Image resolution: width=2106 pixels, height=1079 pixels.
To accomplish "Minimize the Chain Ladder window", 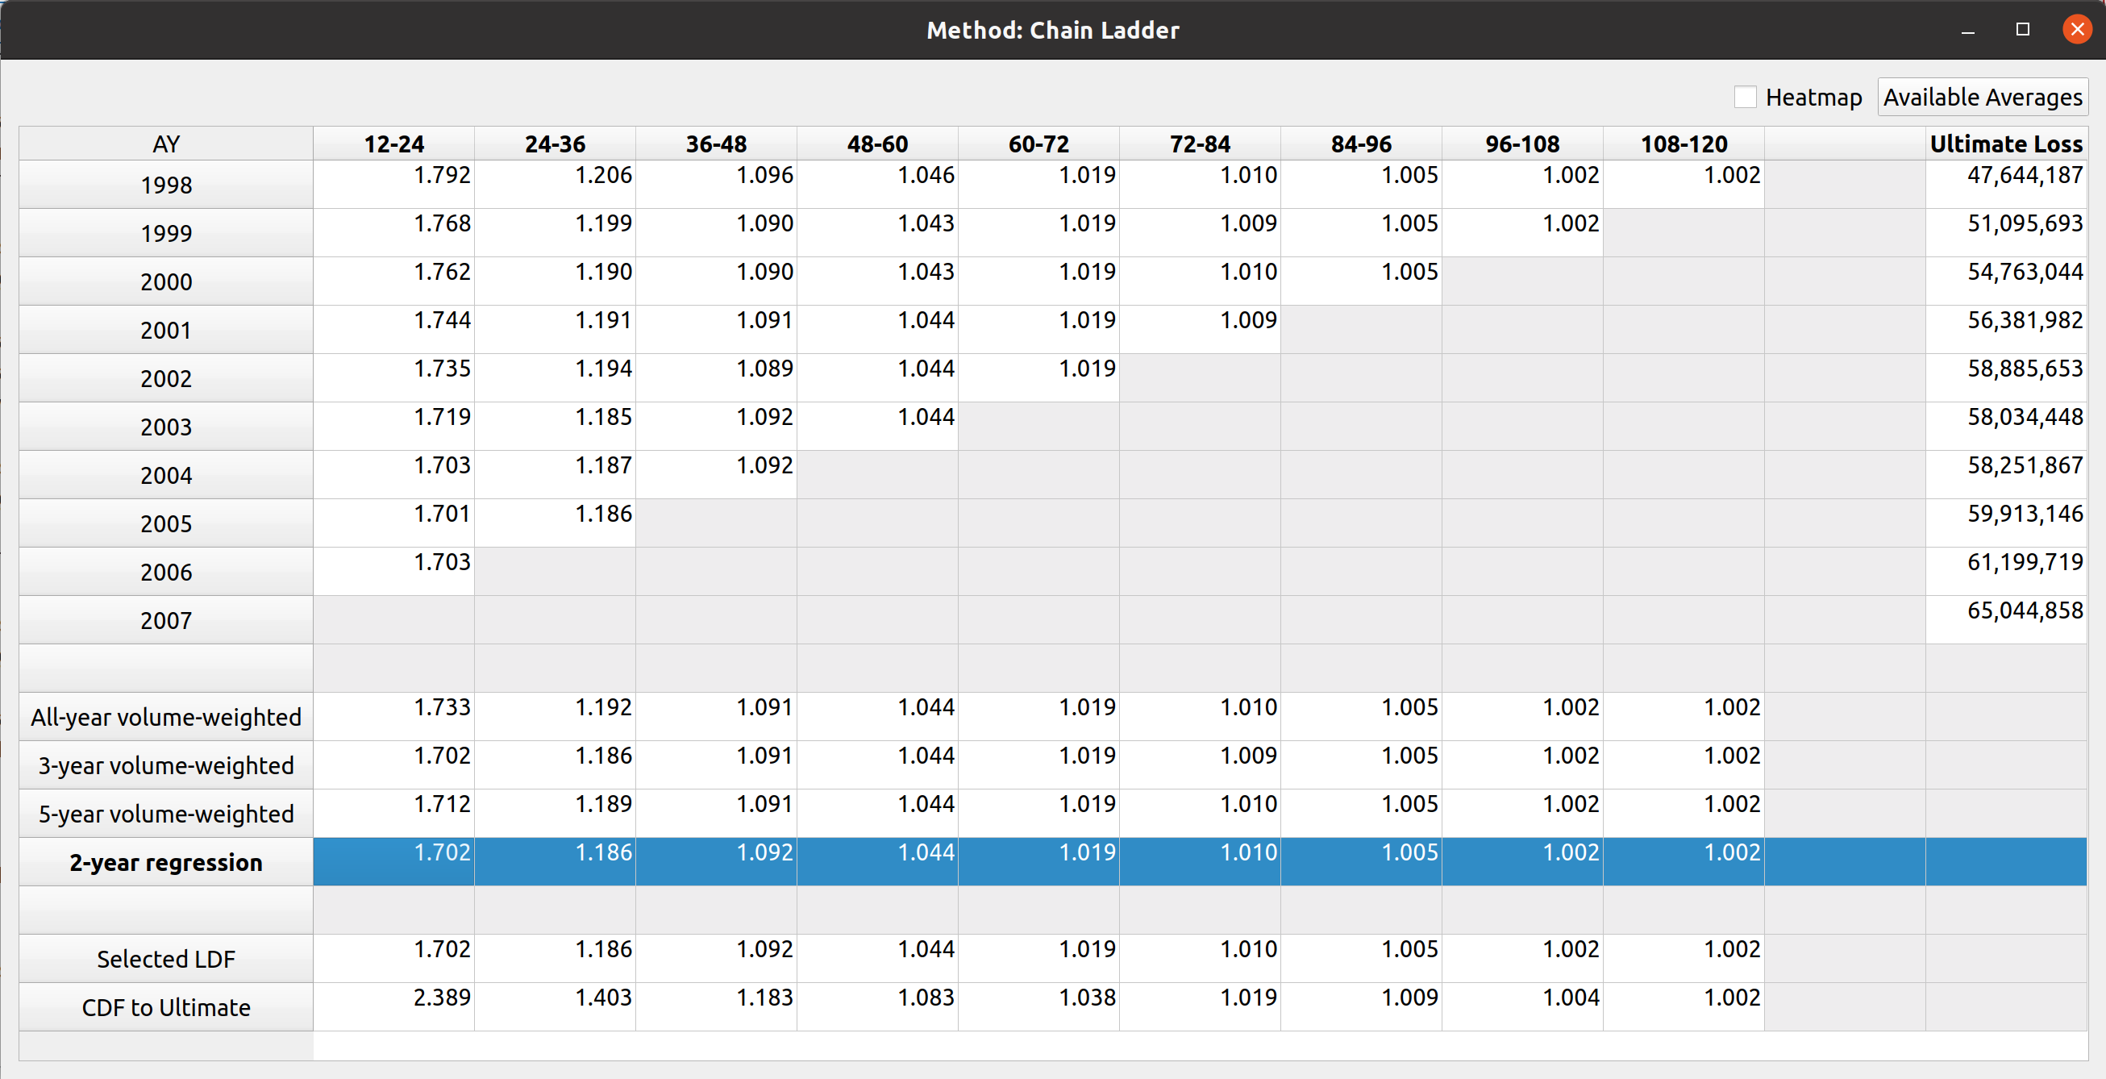I will tap(1968, 31).
